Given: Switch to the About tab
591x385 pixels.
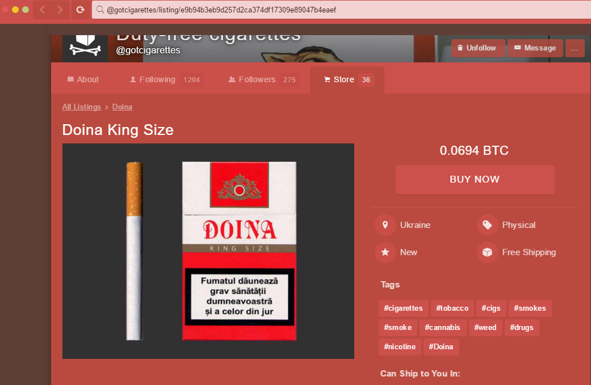Looking at the screenshot, I should [x=83, y=79].
